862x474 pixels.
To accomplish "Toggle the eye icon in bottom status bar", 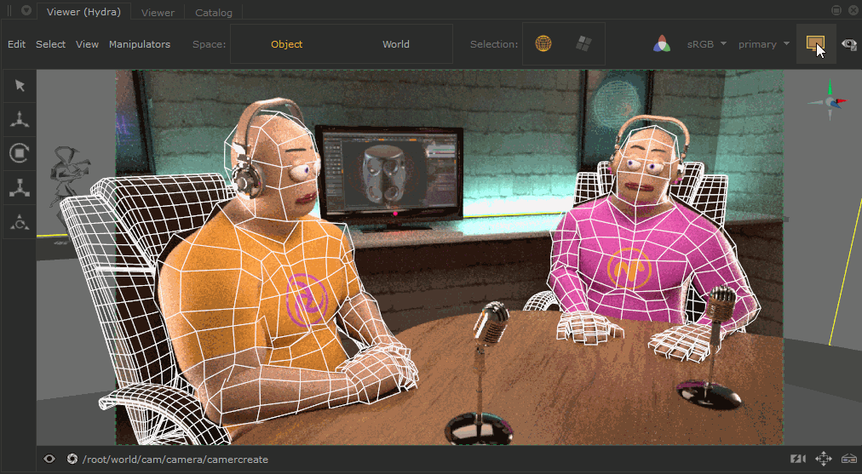I will 49,460.
